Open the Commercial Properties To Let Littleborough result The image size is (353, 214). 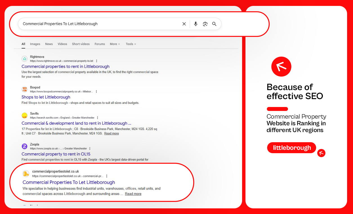68,182
